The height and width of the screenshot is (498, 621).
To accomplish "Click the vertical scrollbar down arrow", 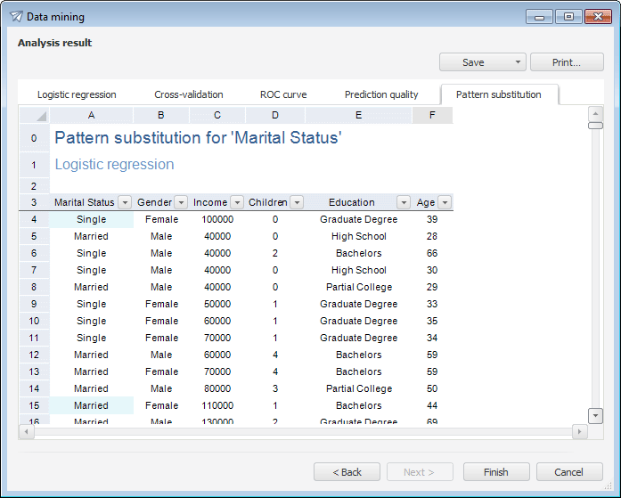I will 596,416.
